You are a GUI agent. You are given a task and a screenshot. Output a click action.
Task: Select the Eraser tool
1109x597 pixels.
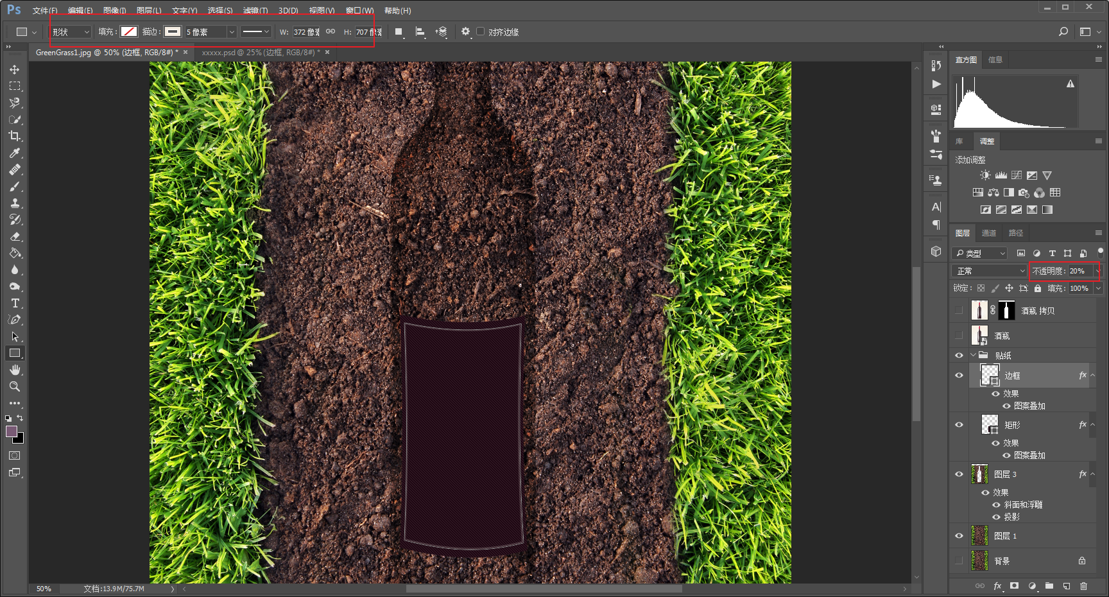pos(15,236)
